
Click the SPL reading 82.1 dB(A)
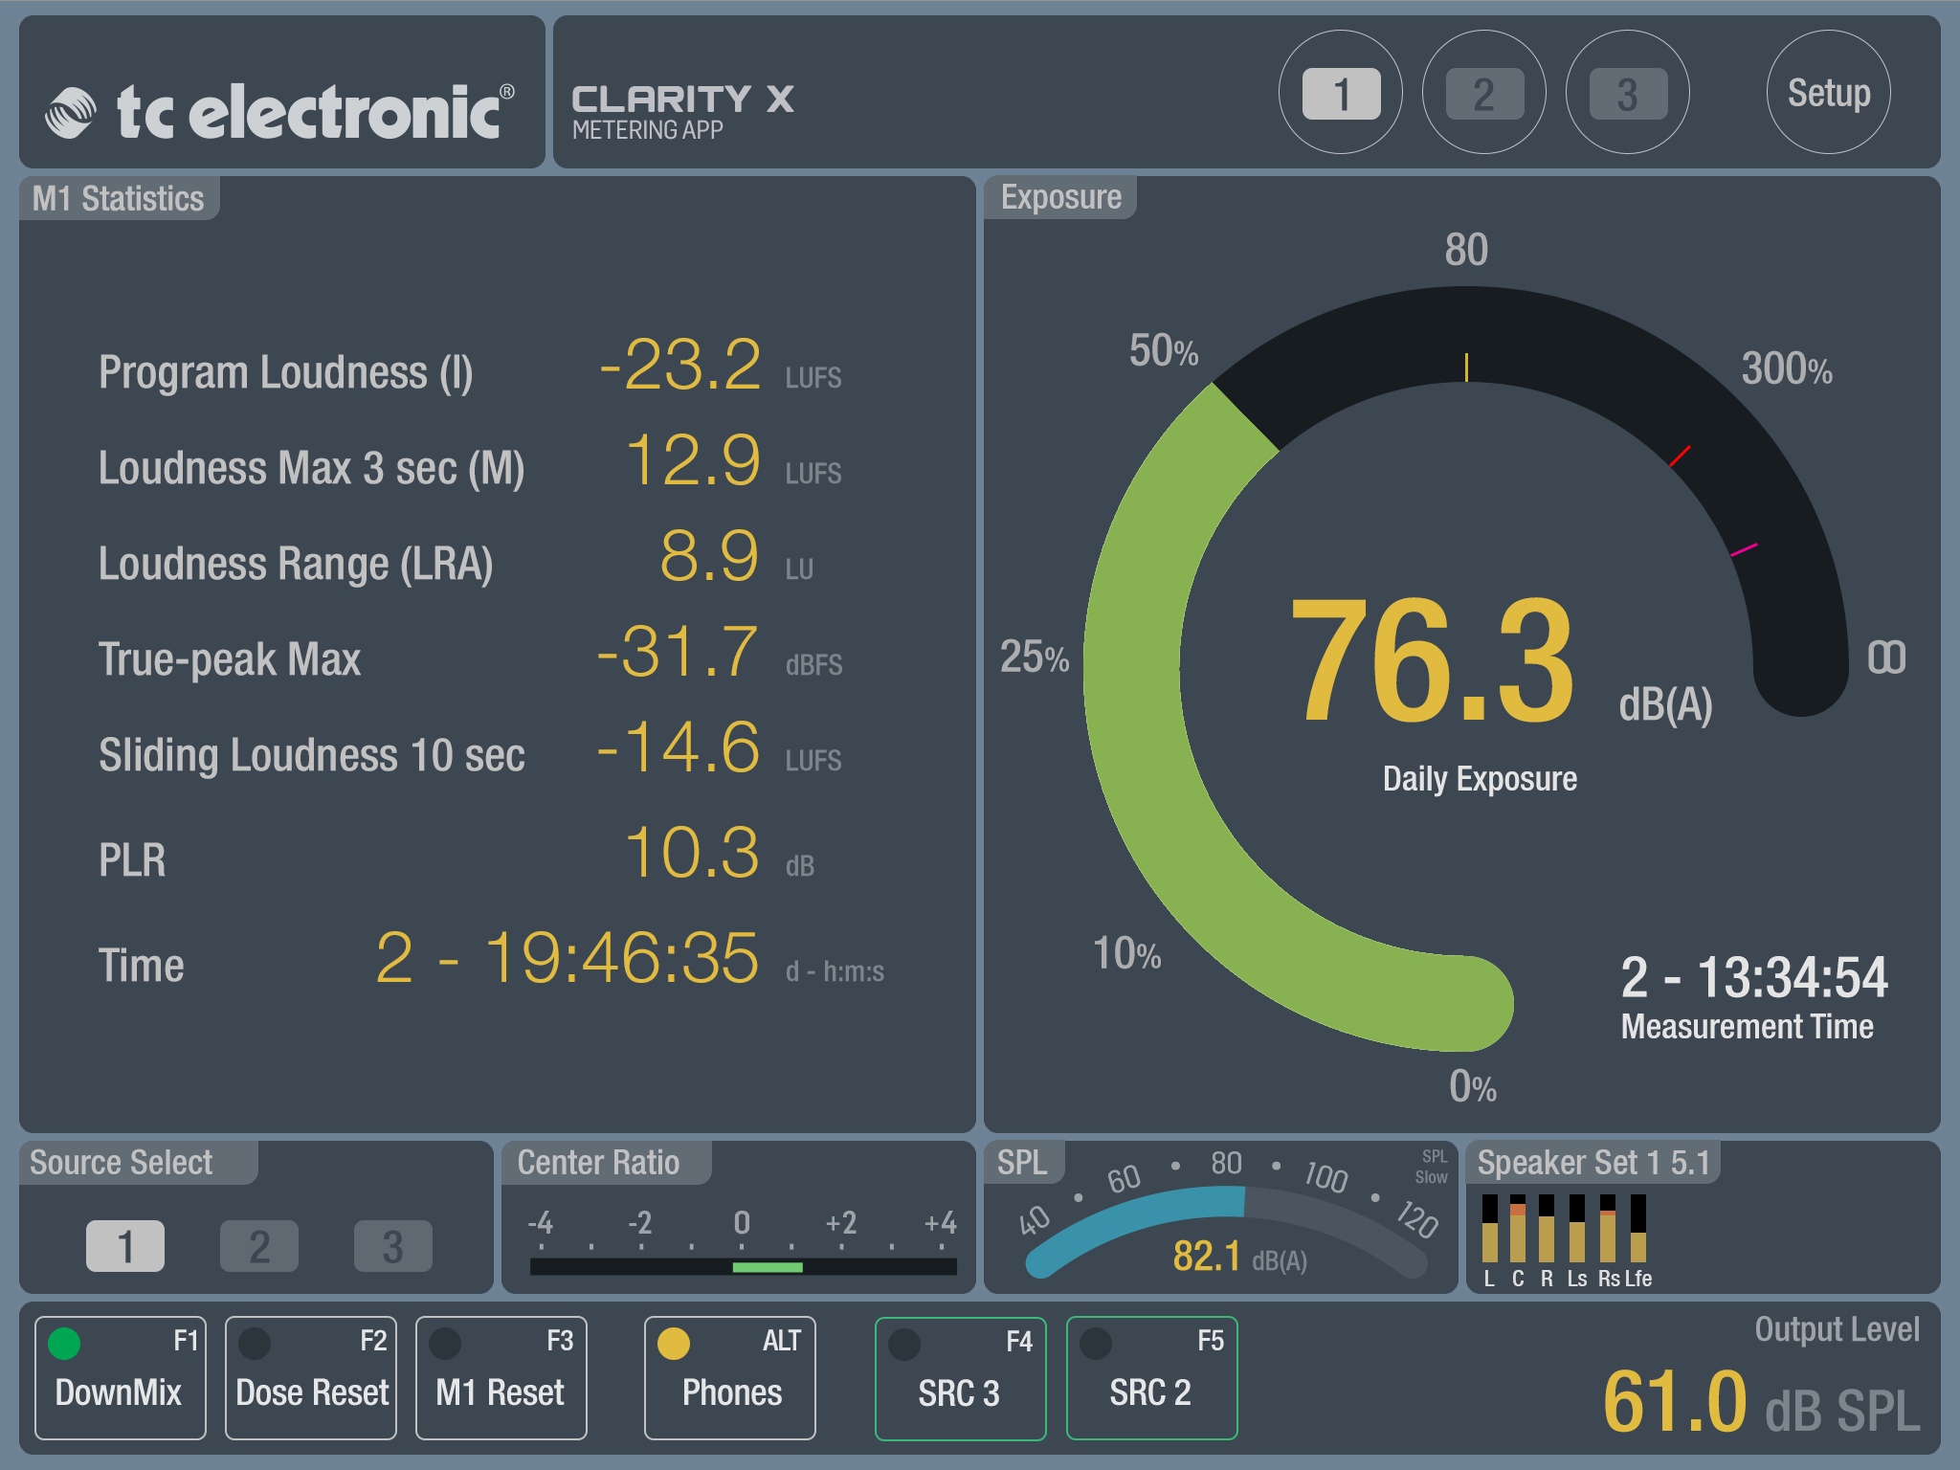pyautogui.click(x=1239, y=1257)
